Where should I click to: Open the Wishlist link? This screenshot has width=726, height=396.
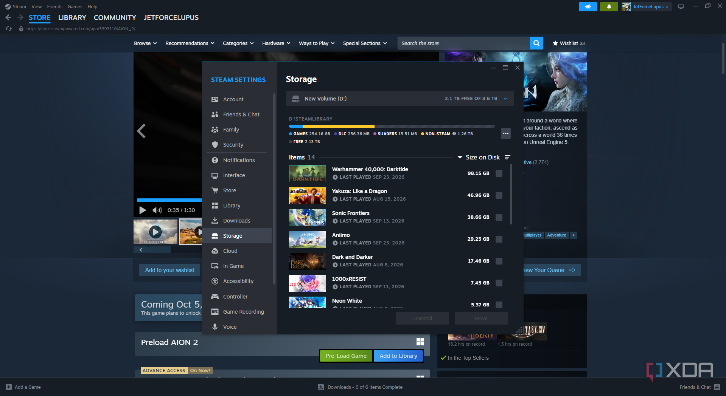(569, 43)
